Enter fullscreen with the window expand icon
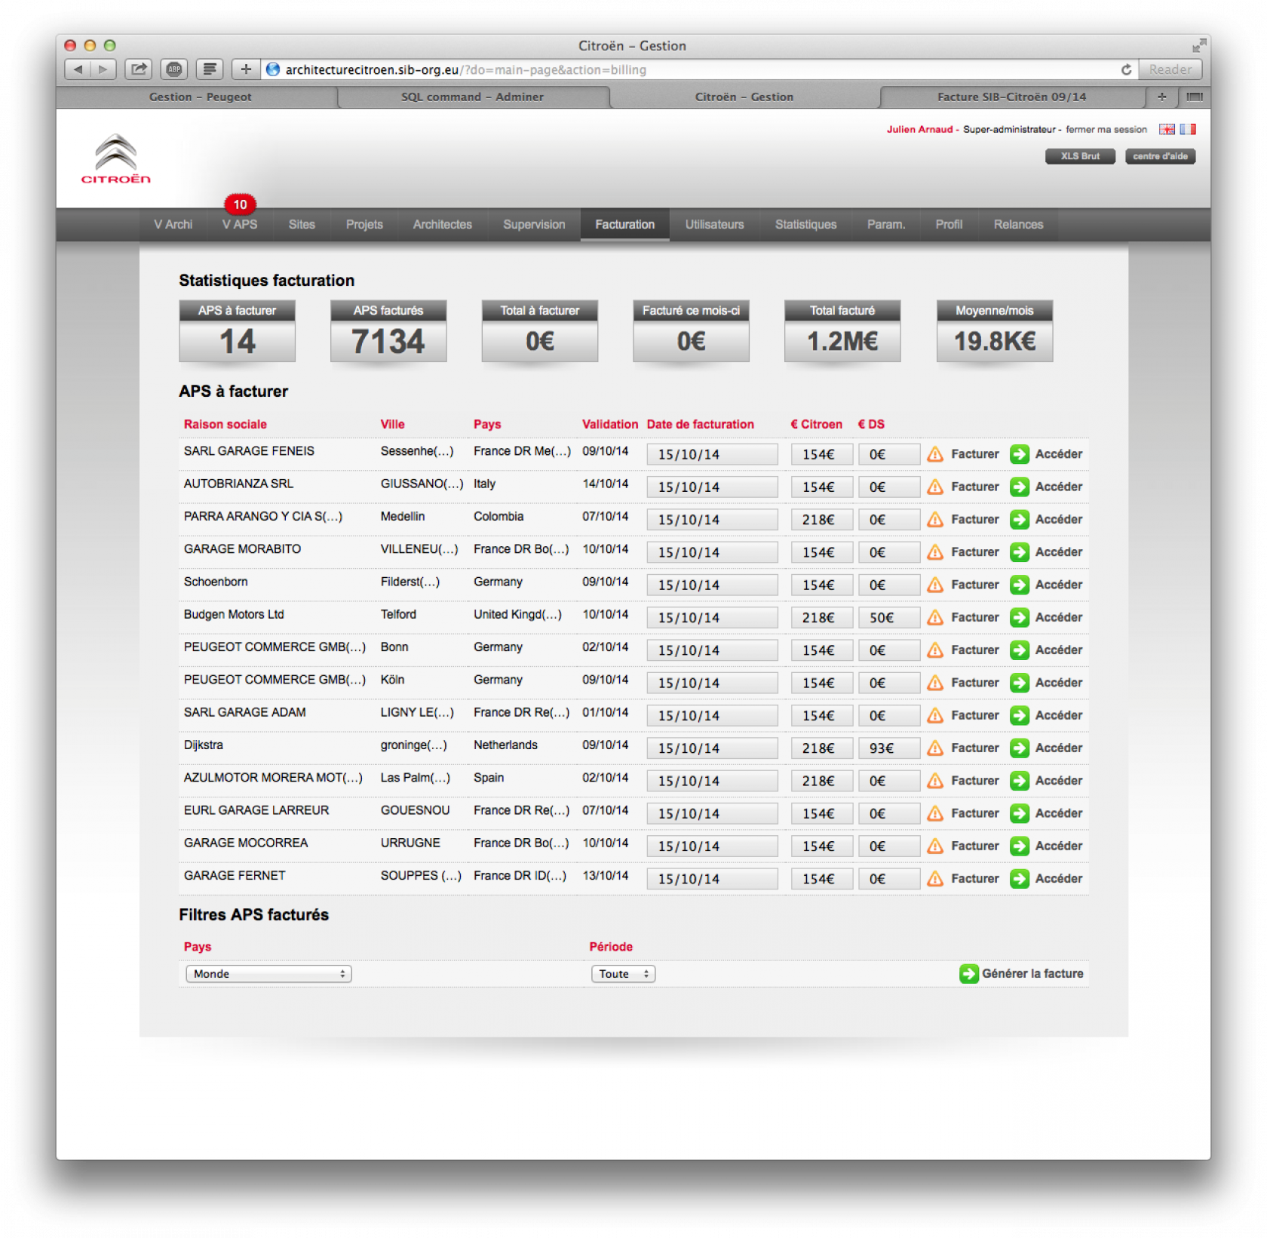 1198,46
